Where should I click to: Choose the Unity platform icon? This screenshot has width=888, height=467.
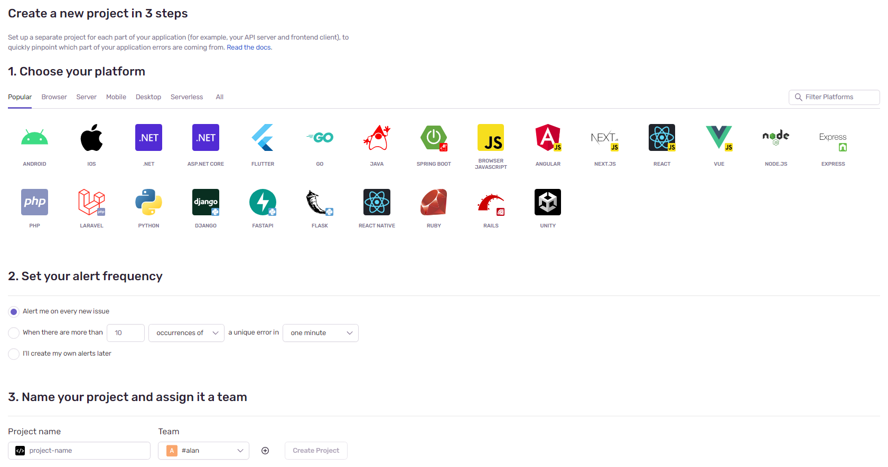(548, 202)
